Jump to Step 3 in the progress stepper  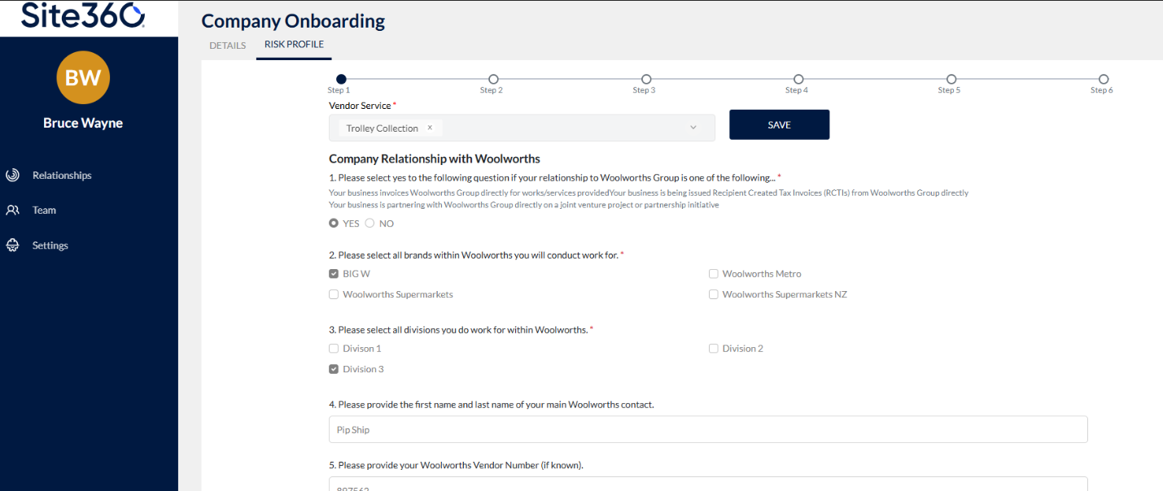coord(646,79)
